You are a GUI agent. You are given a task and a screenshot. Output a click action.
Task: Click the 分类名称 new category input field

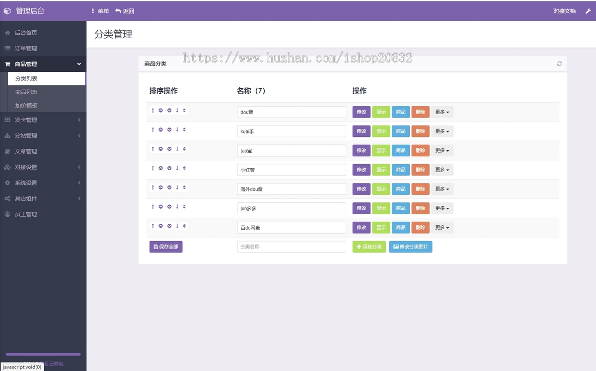coord(292,247)
